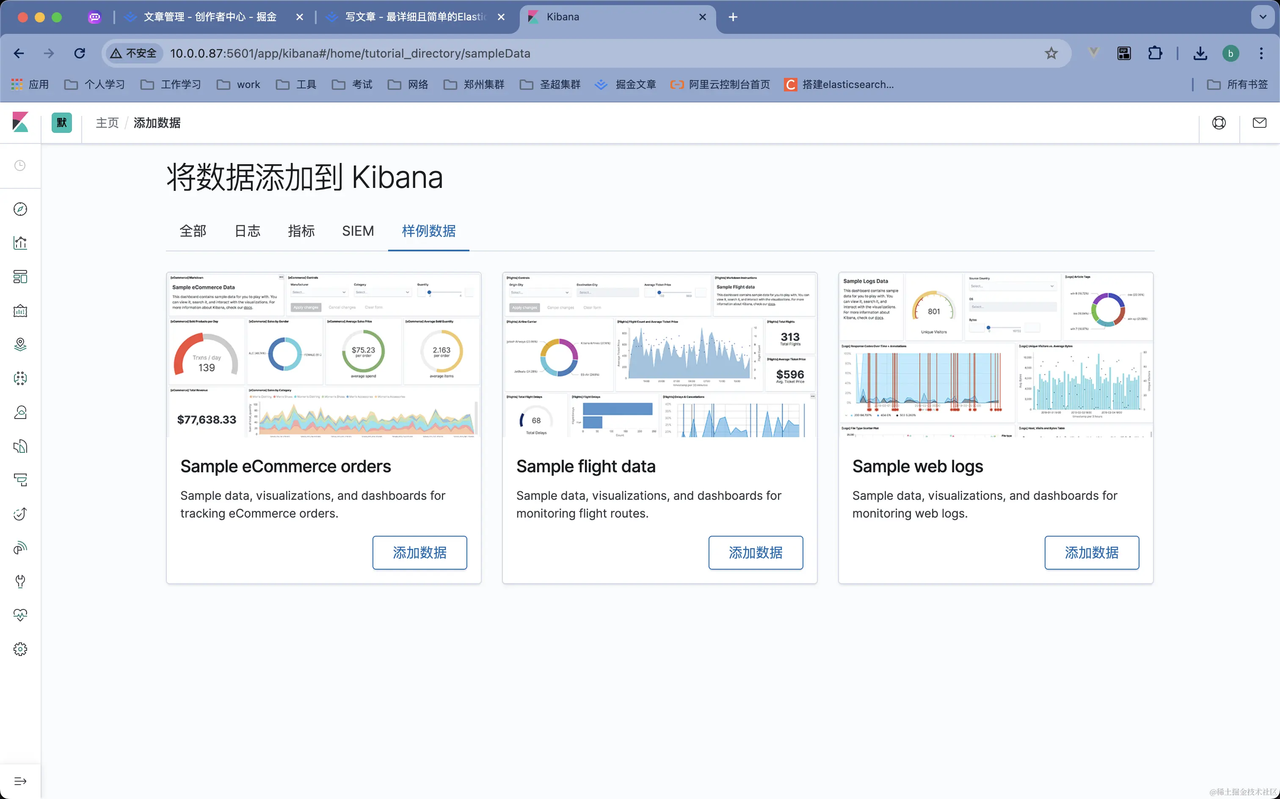1280x799 pixels.
Task: Open the 工具 bookmark folder
Action: 296,85
